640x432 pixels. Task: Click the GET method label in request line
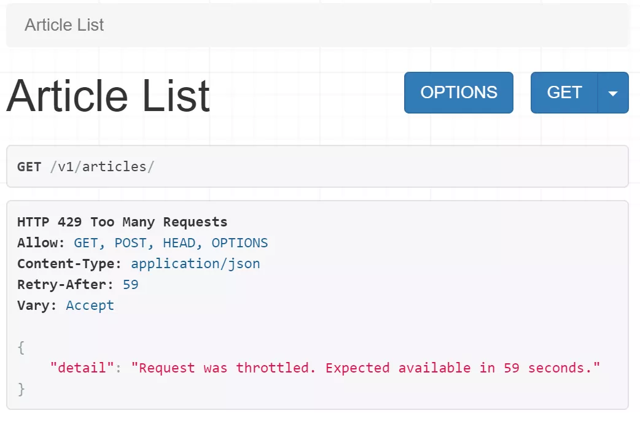(29, 167)
